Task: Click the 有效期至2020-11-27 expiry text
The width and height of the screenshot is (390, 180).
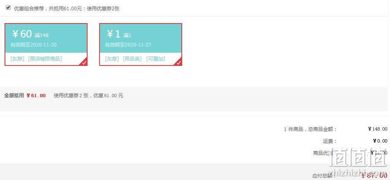Action: [x=128, y=45]
